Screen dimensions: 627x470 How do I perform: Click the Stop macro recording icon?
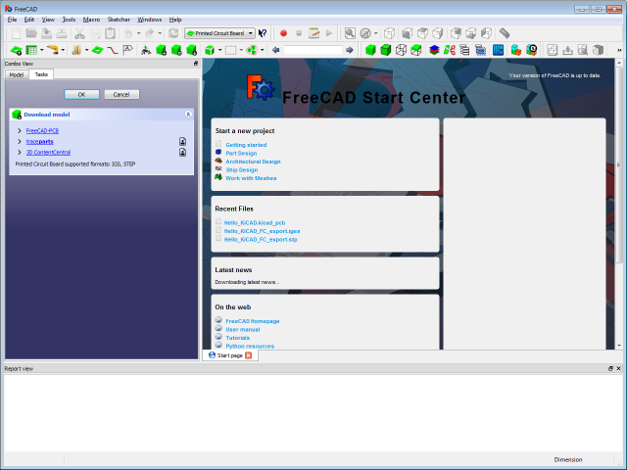[x=299, y=33]
